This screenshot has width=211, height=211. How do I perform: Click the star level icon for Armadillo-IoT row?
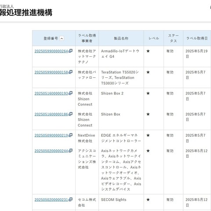148,51
